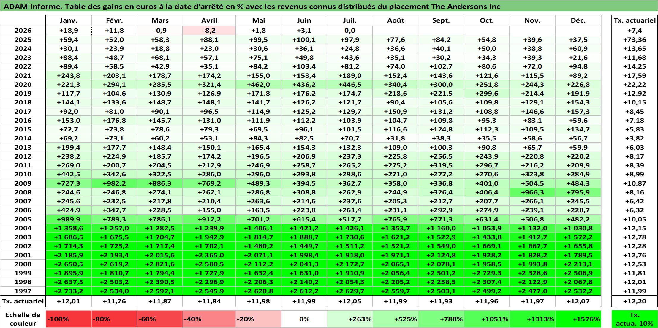This screenshot has width=658, height=328.
Task: Click the 2020 year row label
Action: (x=23, y=85)
